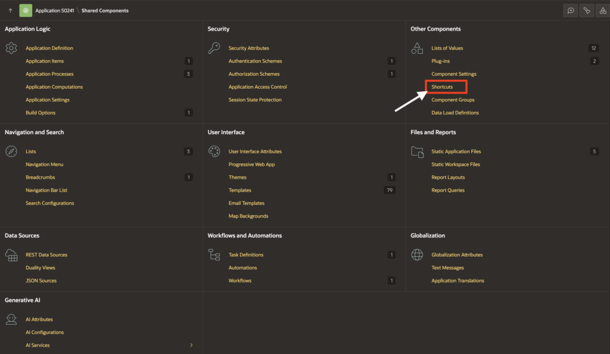
Task: Click the Security key icon
Action: (x=214, y=48)
